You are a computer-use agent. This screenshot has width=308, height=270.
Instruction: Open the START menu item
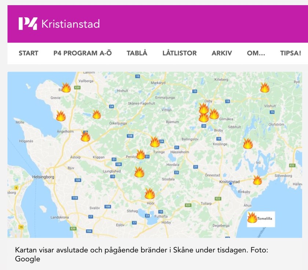coord(28,53)
